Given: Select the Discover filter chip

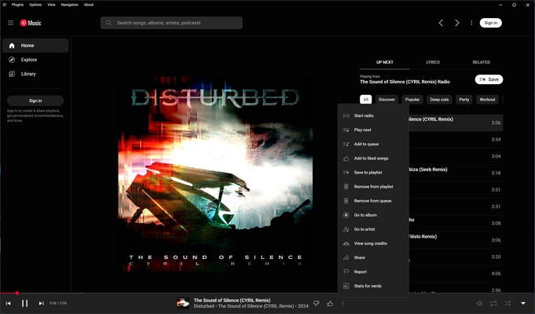Looking at the screenshot, I should coord(387,100).
